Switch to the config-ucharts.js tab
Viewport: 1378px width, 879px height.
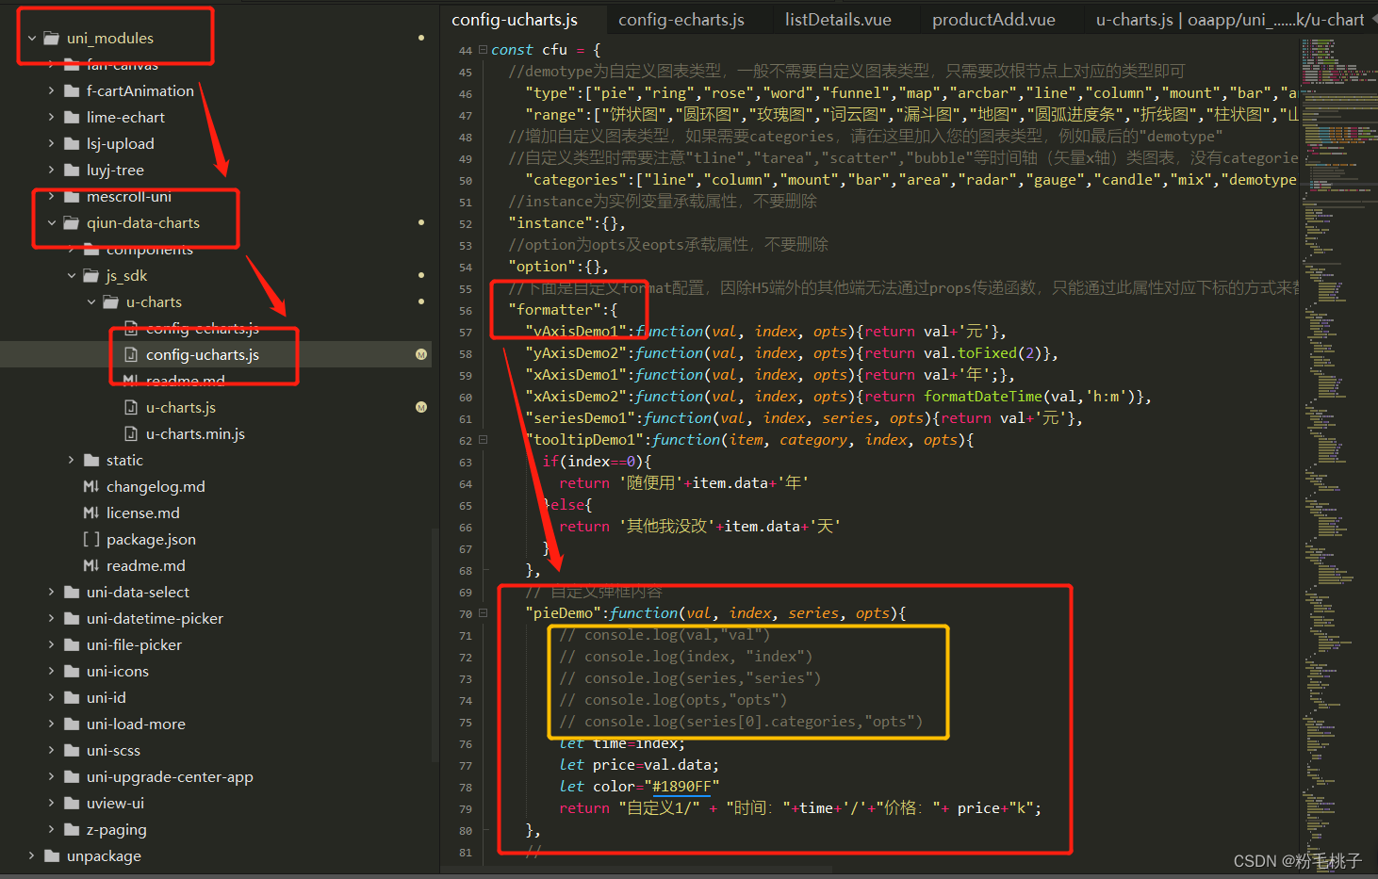point(515,20)
